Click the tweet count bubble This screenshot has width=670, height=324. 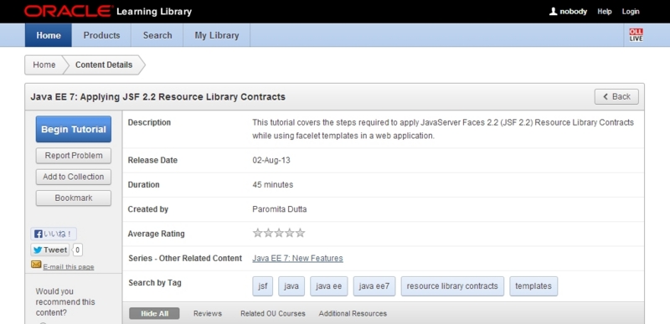point(77,249)
